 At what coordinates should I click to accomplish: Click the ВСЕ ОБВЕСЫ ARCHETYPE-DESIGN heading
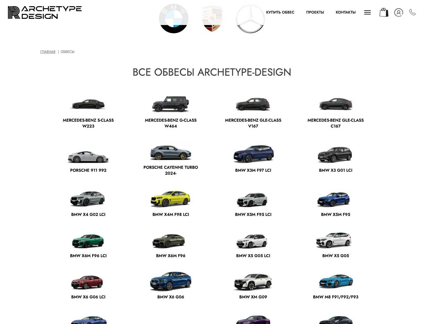point(212,72)
